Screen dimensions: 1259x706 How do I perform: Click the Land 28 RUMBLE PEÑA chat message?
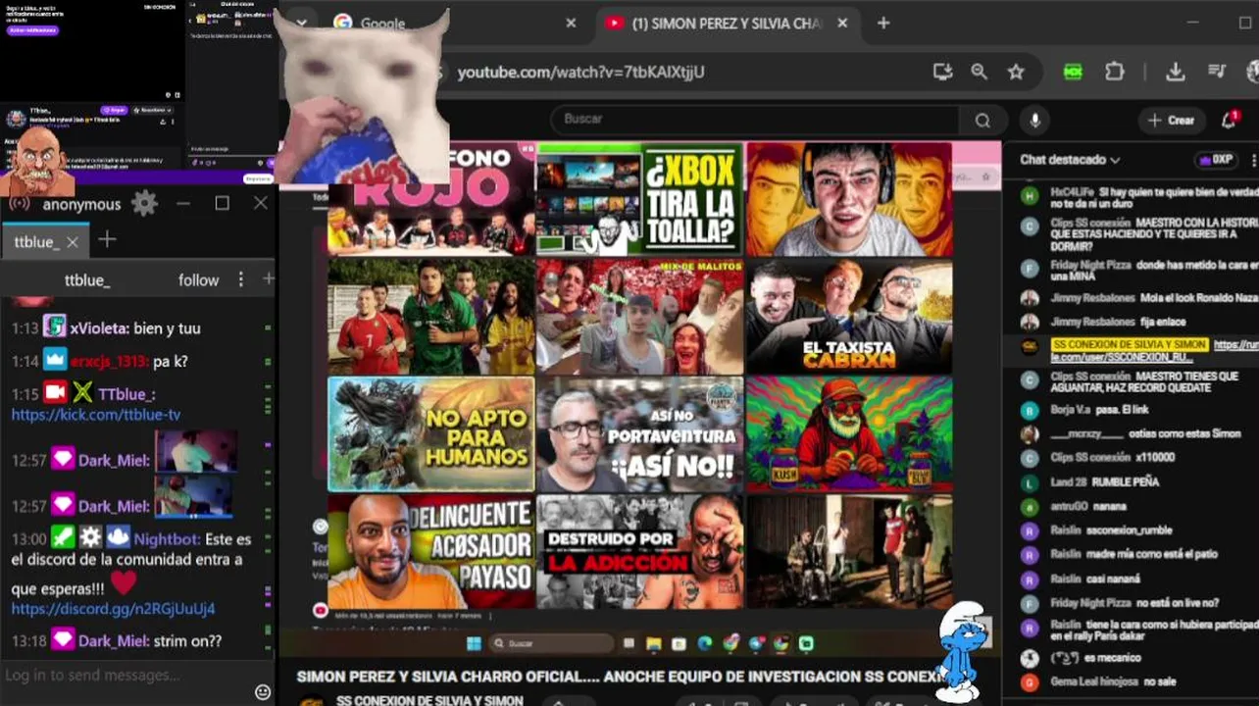(x=1104, y=481)
